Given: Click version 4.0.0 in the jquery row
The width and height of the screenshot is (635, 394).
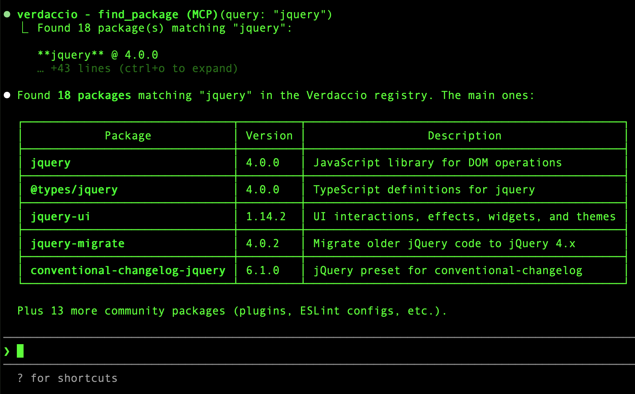Looking at the screenshot, I should 263,163.
